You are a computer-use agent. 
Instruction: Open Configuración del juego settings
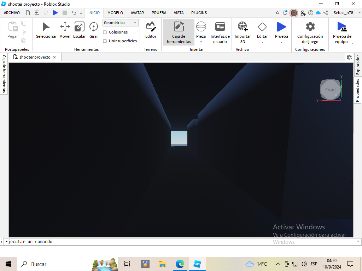pyautogui.click(x=310, y=32)
